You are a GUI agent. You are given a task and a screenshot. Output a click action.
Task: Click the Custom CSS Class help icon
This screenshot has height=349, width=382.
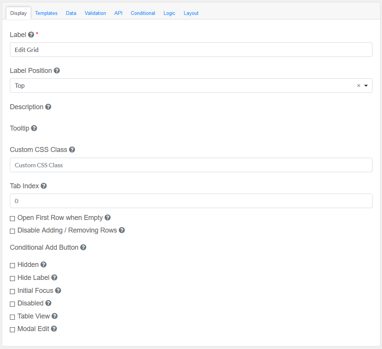tap(72, 150)
